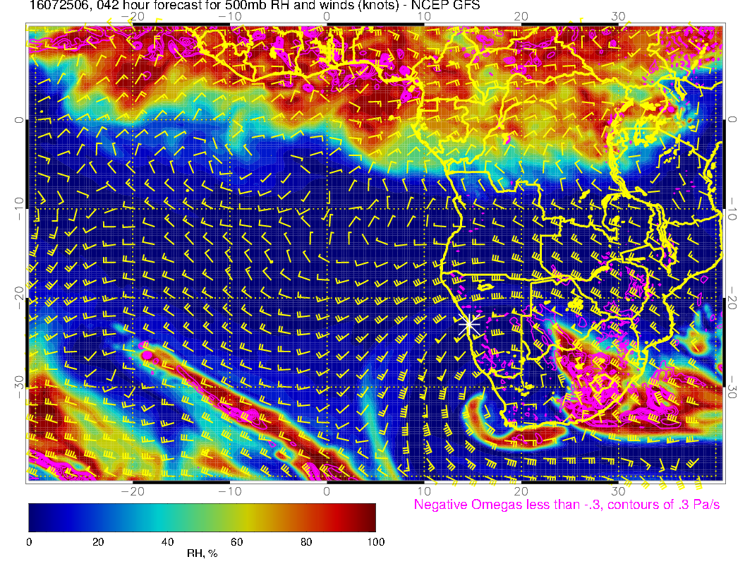Click the colorbar tick label "80"
The width and height of the screenshot is (745, 576).
click(306, 542)
